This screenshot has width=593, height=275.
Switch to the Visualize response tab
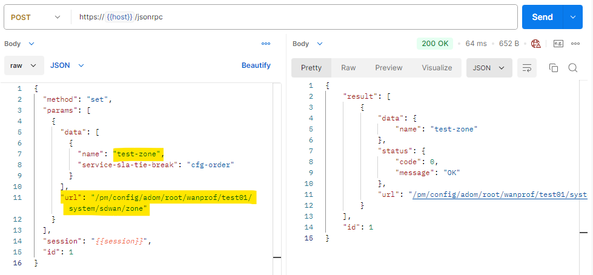point(437,68)
